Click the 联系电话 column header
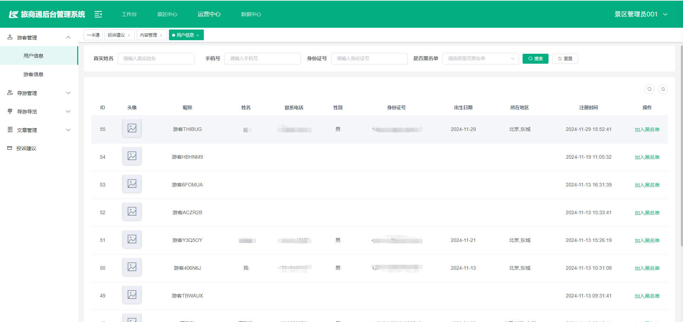 294,107
